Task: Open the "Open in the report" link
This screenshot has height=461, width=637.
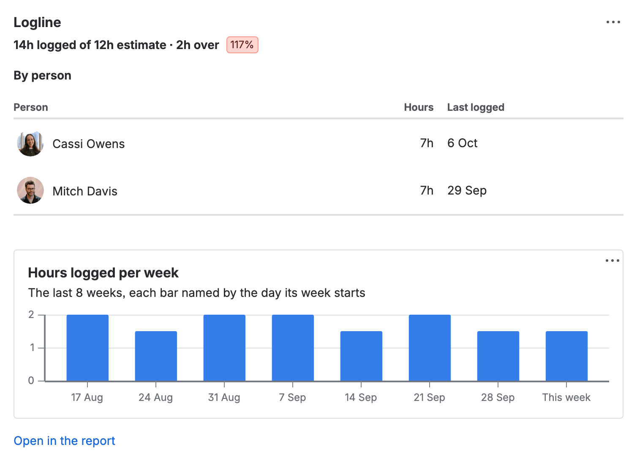Action: tap(64, 441)
